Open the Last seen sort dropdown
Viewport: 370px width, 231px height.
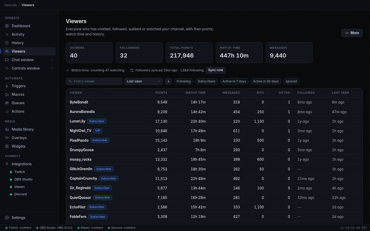click(x=143, y=81)
